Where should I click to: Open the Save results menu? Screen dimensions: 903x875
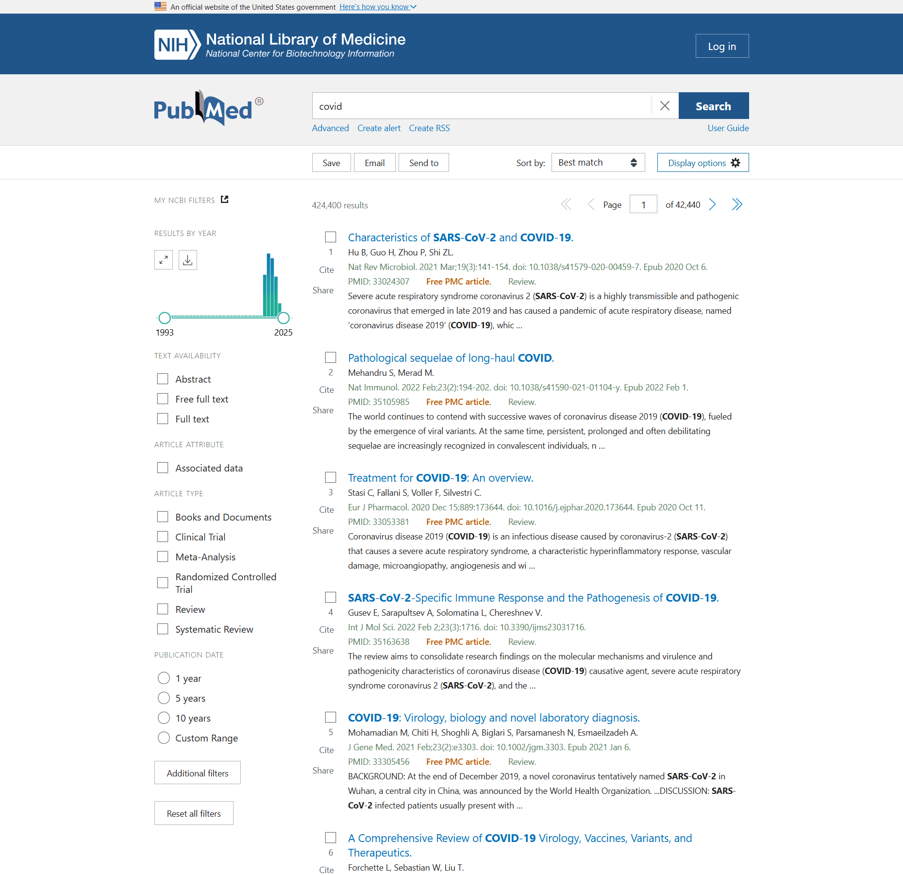tap(331, 163)
